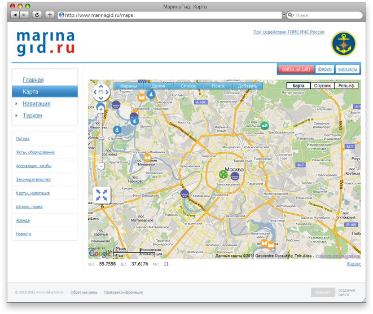The height and width of the screenshot is (314, 373).
Task: Open the Законодательство link
Action: click(33, 179)
